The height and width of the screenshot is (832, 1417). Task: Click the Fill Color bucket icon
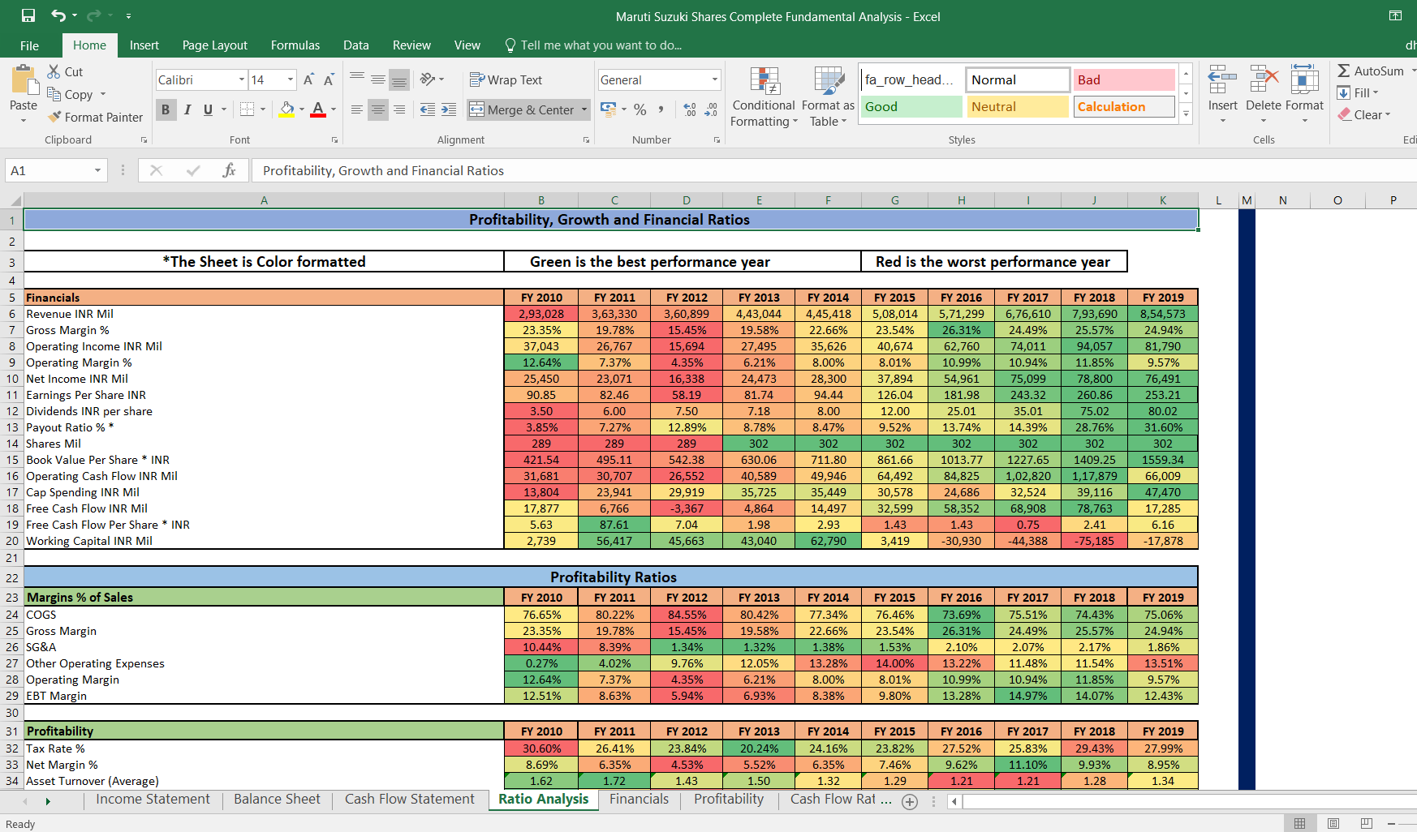coord(287,109)
